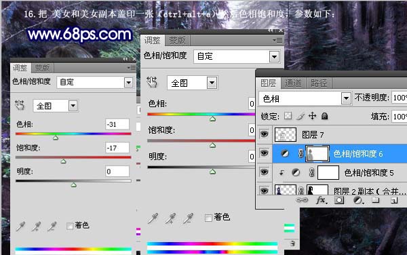The image size is (407, 255).
Task: Open the blend mode dropdown showing 色相
Action: [305, 98]
